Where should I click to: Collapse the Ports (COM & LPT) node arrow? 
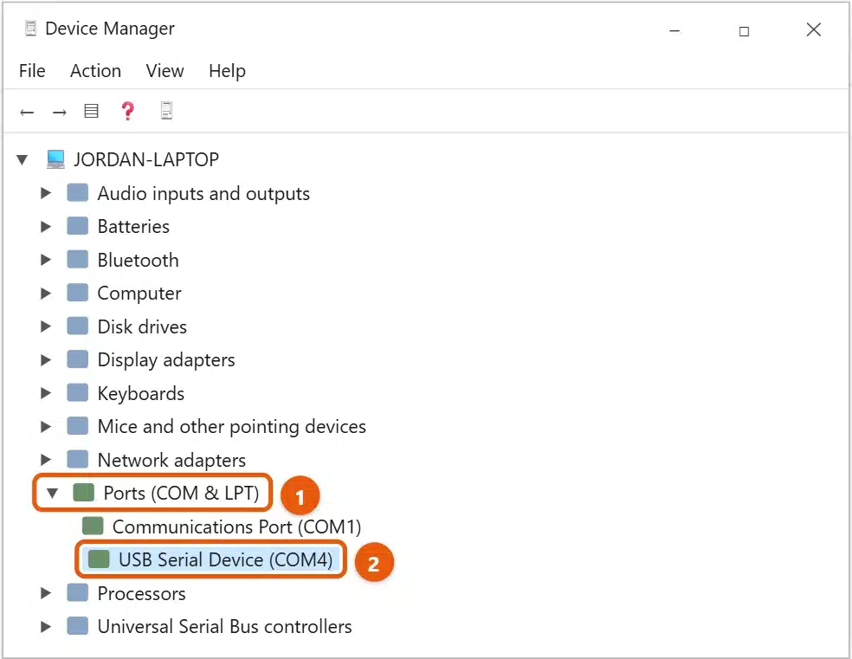pyautogui.click(x=52, y=494)
